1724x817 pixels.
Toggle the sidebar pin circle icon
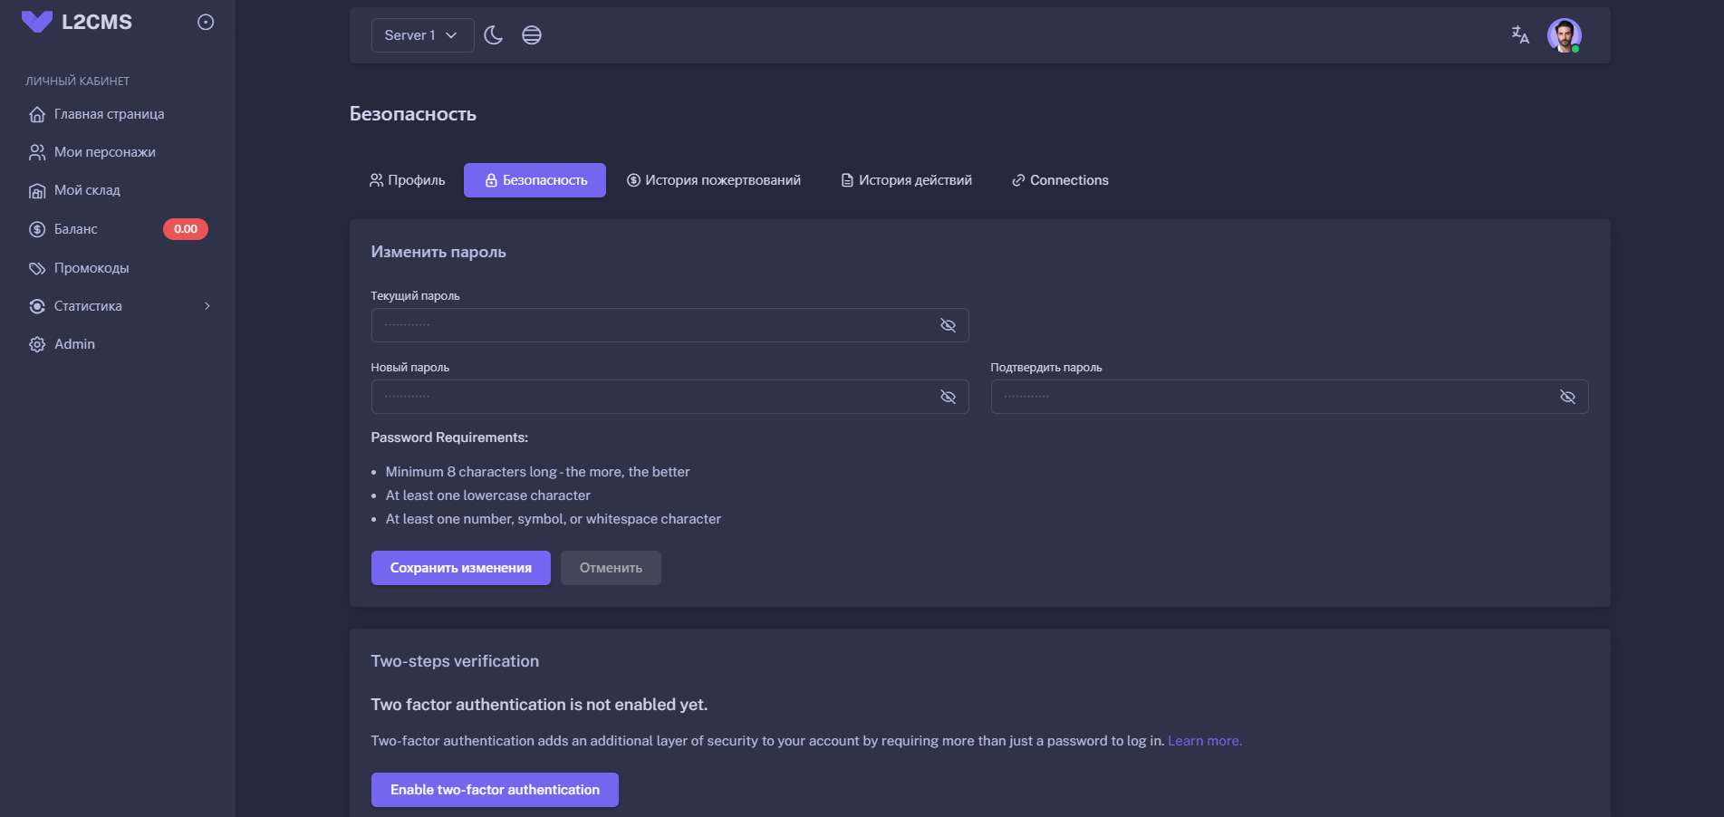(x=206, y=22)
